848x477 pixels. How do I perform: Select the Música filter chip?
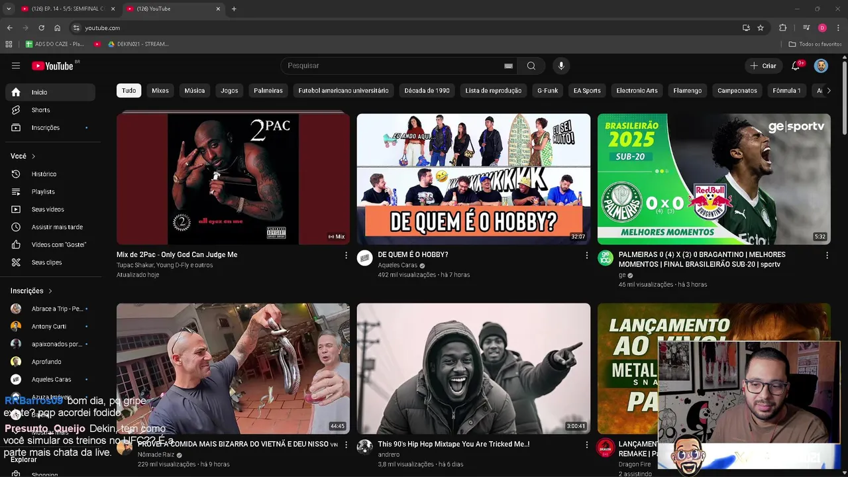click(195, 91)
